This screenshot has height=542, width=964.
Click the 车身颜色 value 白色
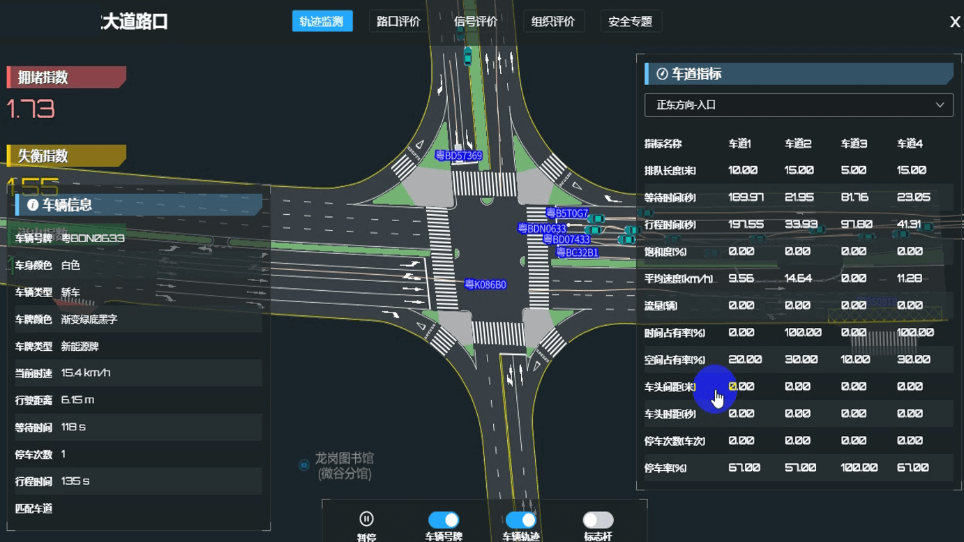70,266
